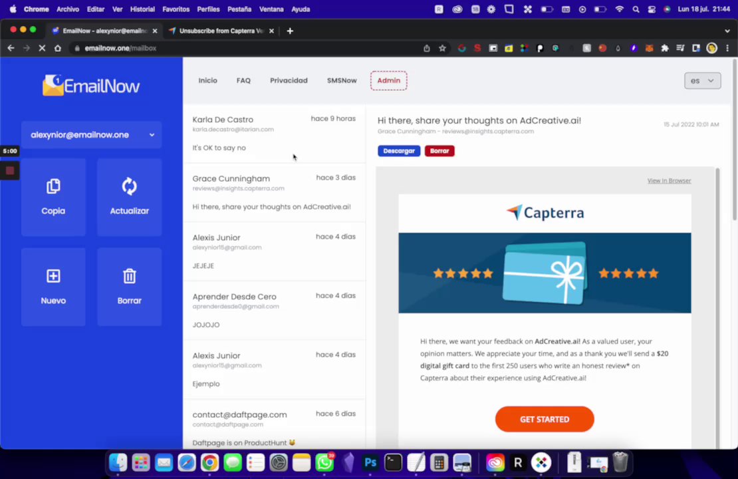Open the Apple menu
Screen dimensions: 738x479
(13, 9)
